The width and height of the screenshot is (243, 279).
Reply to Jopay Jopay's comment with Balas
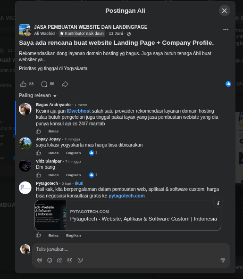[53, 153]
